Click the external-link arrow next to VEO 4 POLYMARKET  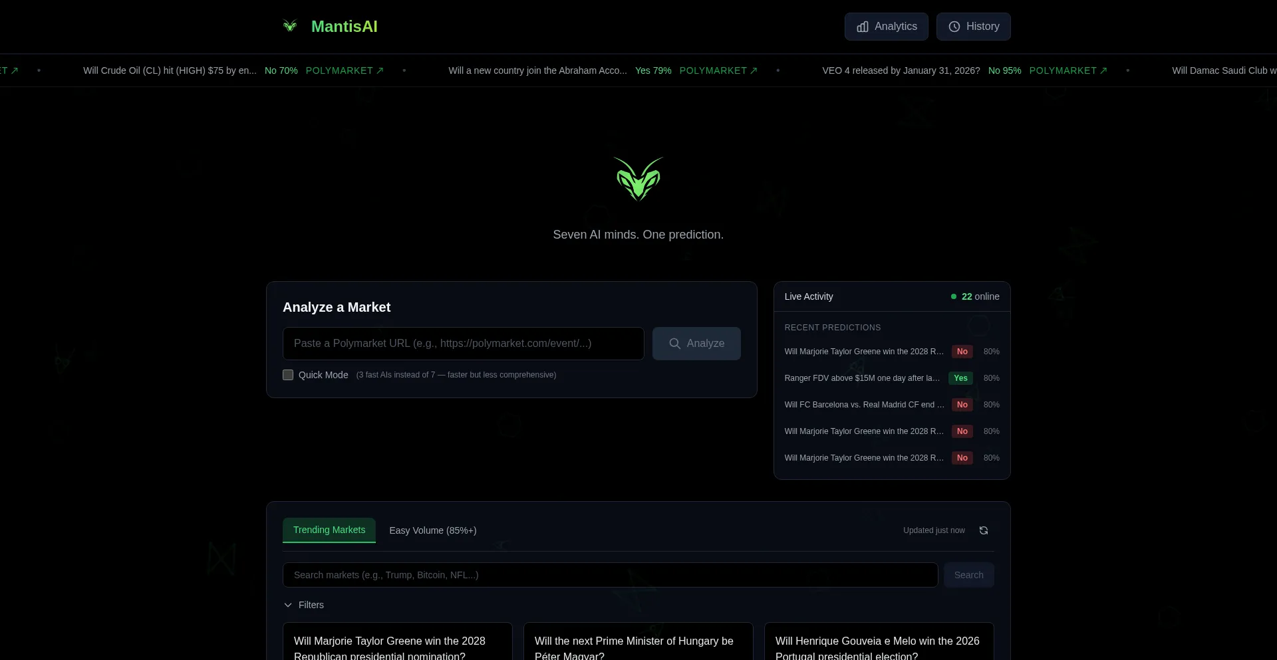(1104, 70)
